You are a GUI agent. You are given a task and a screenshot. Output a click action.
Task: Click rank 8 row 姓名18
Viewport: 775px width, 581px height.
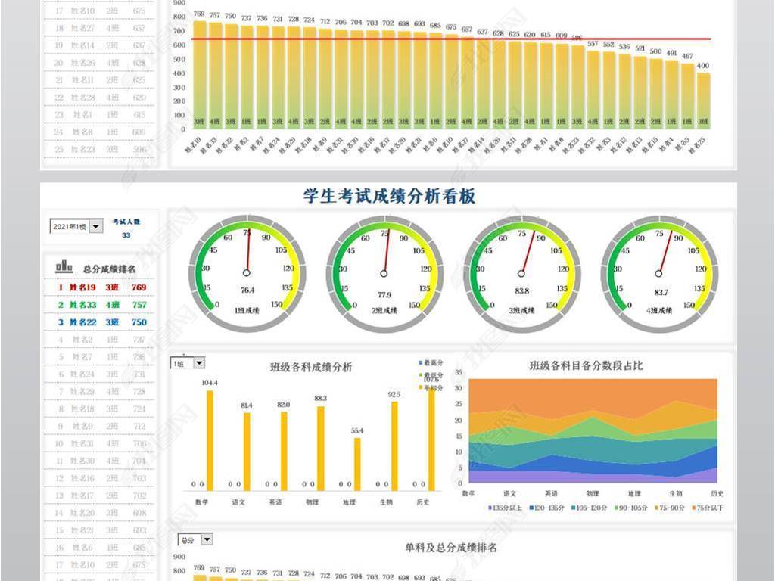pyautogui.click(x=99, y=409)
